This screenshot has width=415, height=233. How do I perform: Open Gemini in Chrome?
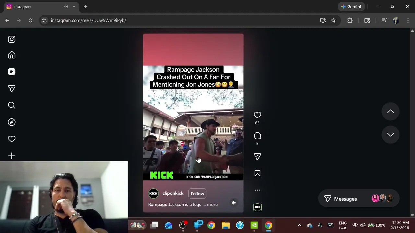[351, 6]
